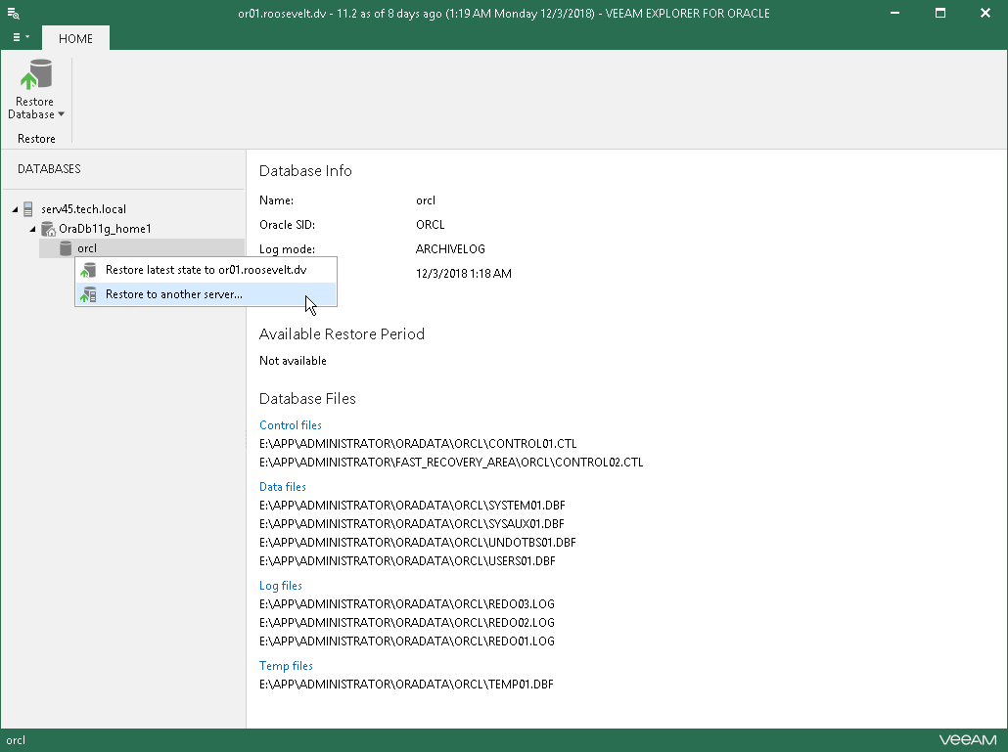Collapse the OraDb11g_home1 node arrow
This screenshot has width=1008, height=752.
pos(32,229)
